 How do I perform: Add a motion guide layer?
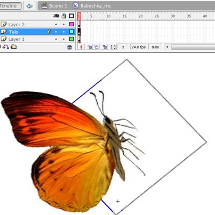(6, 47)
